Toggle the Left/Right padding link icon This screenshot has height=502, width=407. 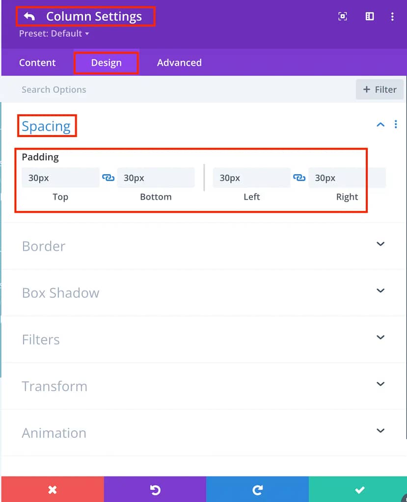pyautogui.click(x=299, y=177)
